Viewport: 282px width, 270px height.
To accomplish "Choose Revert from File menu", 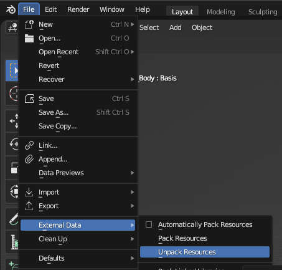I will click(78, 65).
